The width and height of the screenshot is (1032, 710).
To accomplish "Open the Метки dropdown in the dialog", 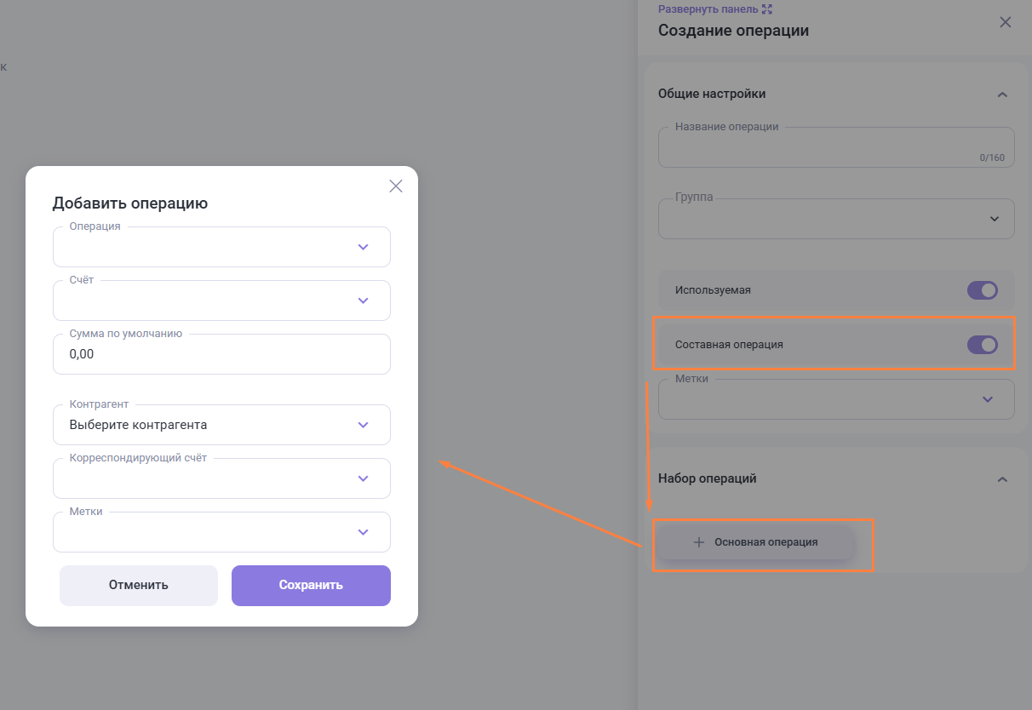I will [364, 532].
